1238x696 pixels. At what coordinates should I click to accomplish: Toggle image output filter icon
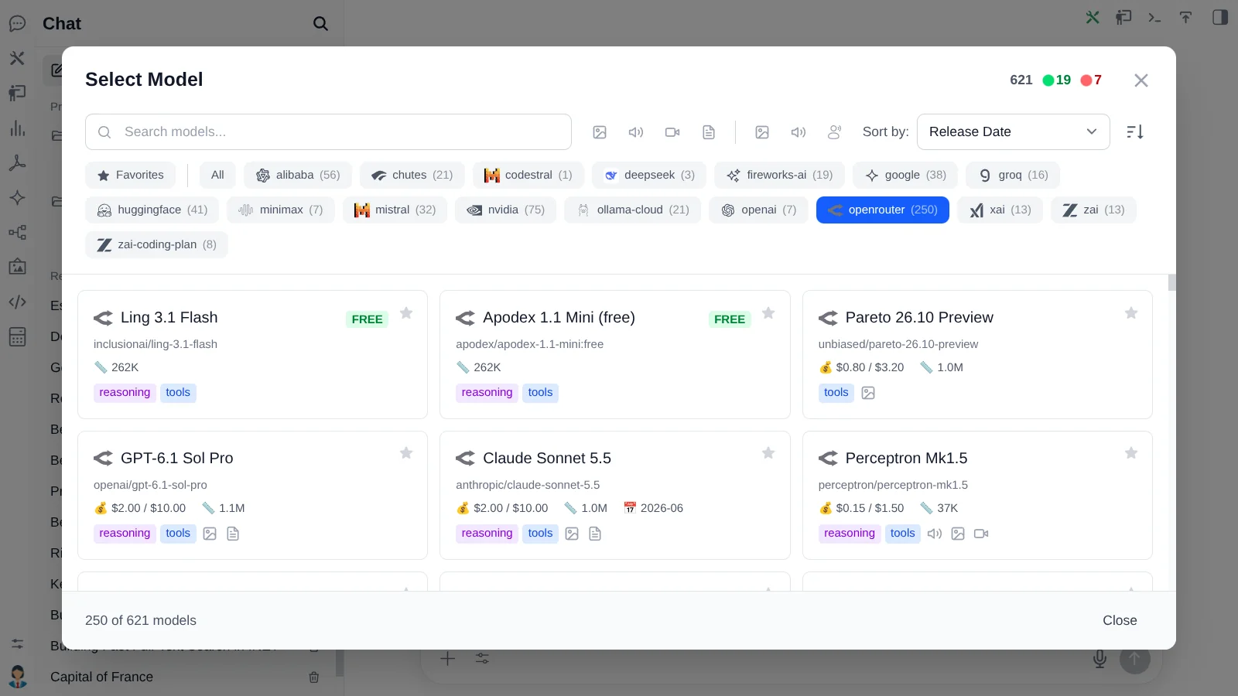tap(762, 132)
